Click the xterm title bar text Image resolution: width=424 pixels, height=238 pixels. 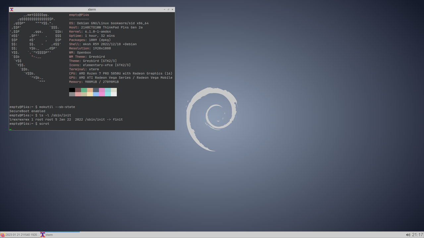pos(92,10)
